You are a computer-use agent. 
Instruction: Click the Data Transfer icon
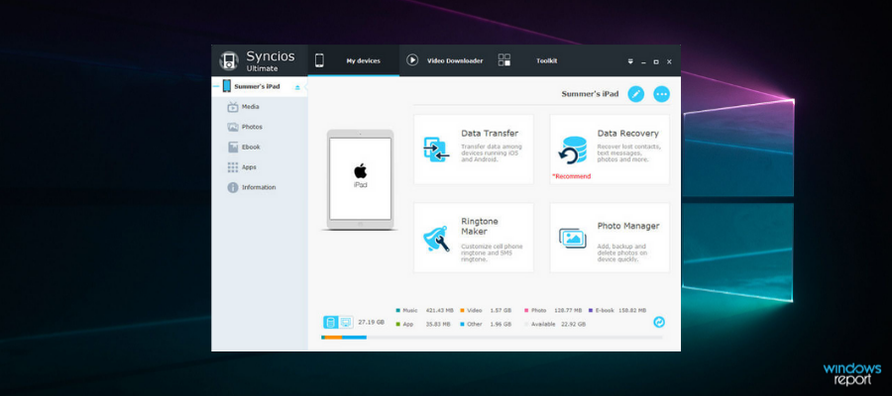coord(436,150)
